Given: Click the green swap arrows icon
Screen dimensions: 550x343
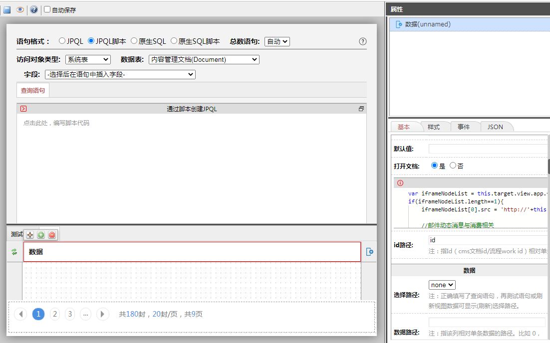Looking at the screenshot, I should pos(14,252).
